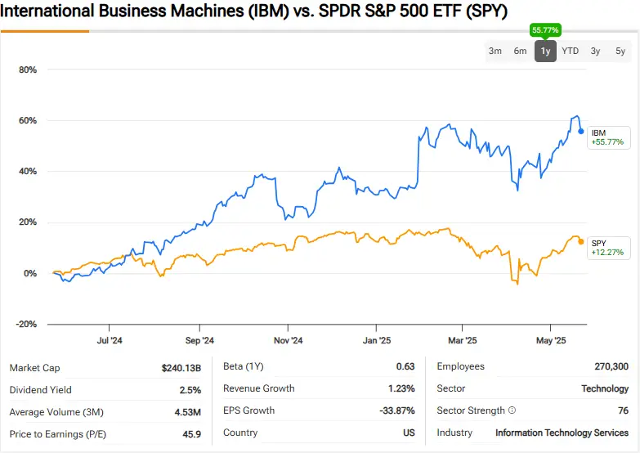The width and height of the screenshot is (640, 453).
Task: Click the IBM +55.77% legend label
Action: coord(609,137)
